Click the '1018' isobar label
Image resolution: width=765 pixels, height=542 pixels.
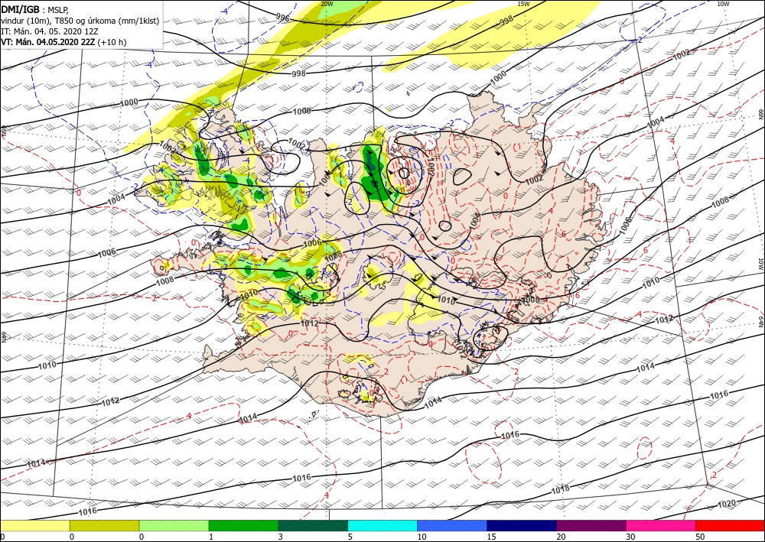point(560,489)
